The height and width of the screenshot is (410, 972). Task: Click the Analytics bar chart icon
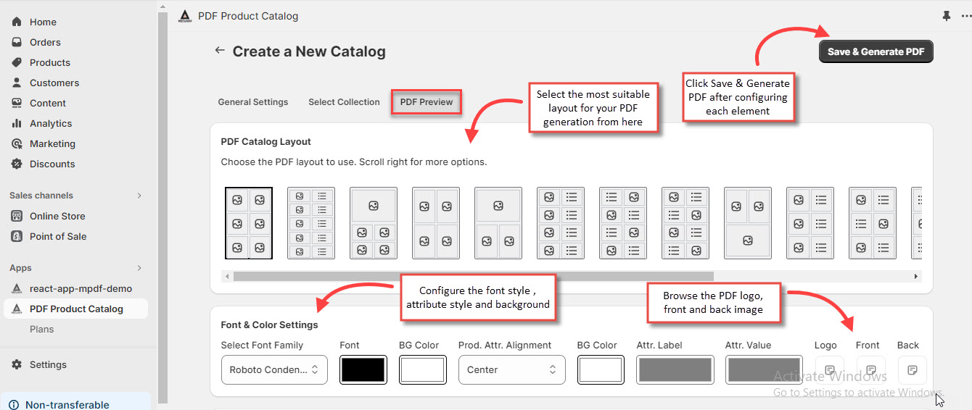(x=17, y=123)
